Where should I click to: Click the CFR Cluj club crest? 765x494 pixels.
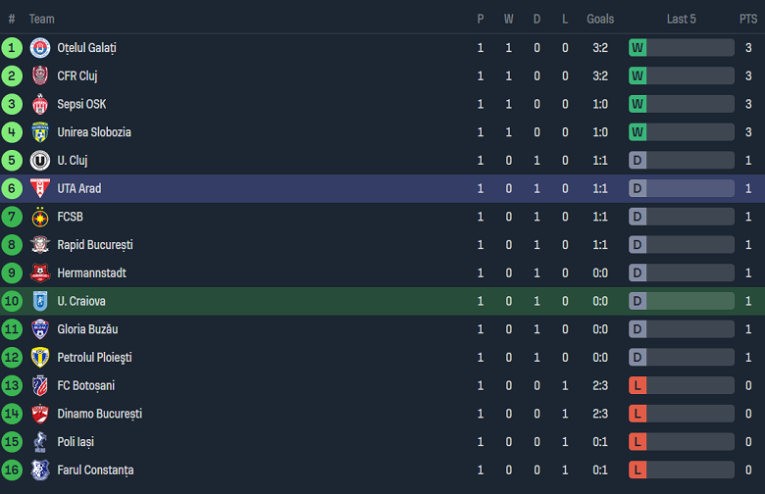(40, 75)
